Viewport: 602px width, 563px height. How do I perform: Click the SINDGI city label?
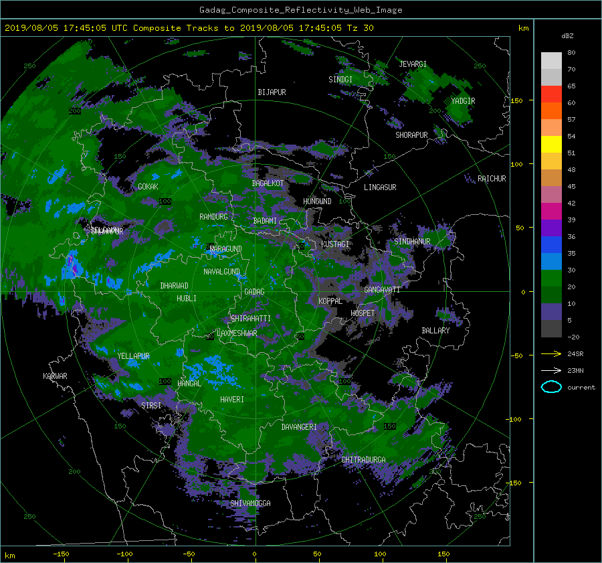point(340,80)
